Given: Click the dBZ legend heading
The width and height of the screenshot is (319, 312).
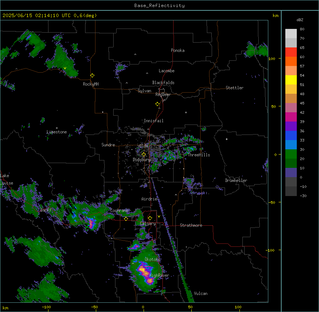Looking at the screenshot, I should pos(300,20).
